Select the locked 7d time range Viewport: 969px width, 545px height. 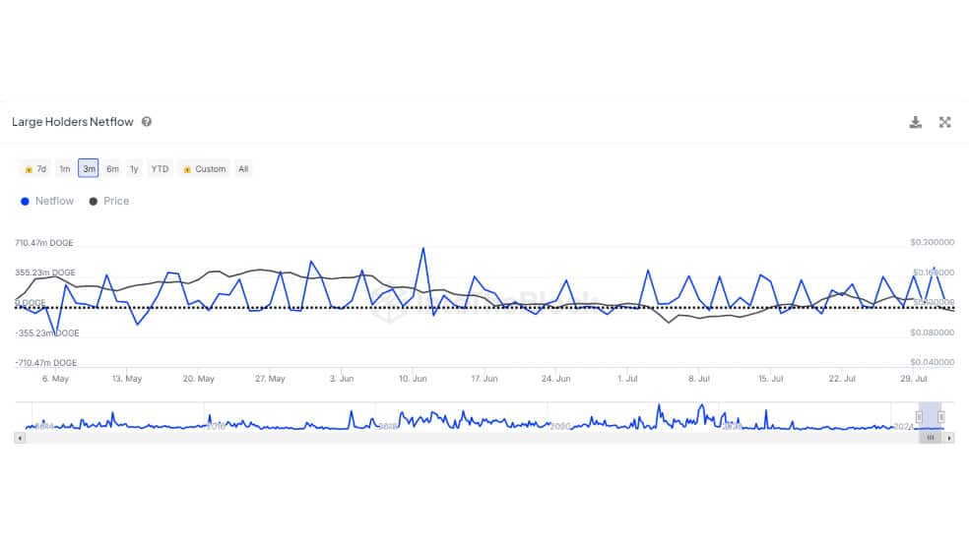click(x=35, y=169)
